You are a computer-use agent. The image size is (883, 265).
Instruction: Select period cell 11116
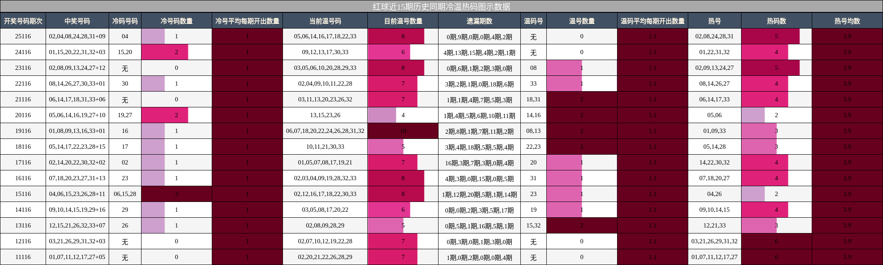(23, 257)
